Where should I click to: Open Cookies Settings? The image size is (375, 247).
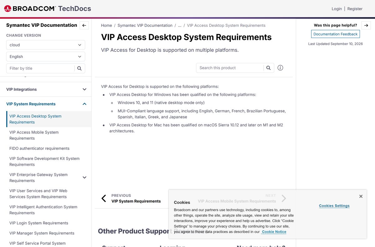334,206
